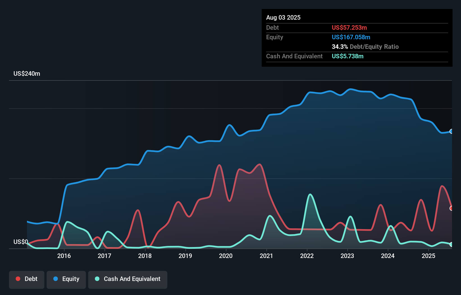Click the US$167.058m Equity value
The width and height of the screenshot is (461, 295).
[351, 37]
